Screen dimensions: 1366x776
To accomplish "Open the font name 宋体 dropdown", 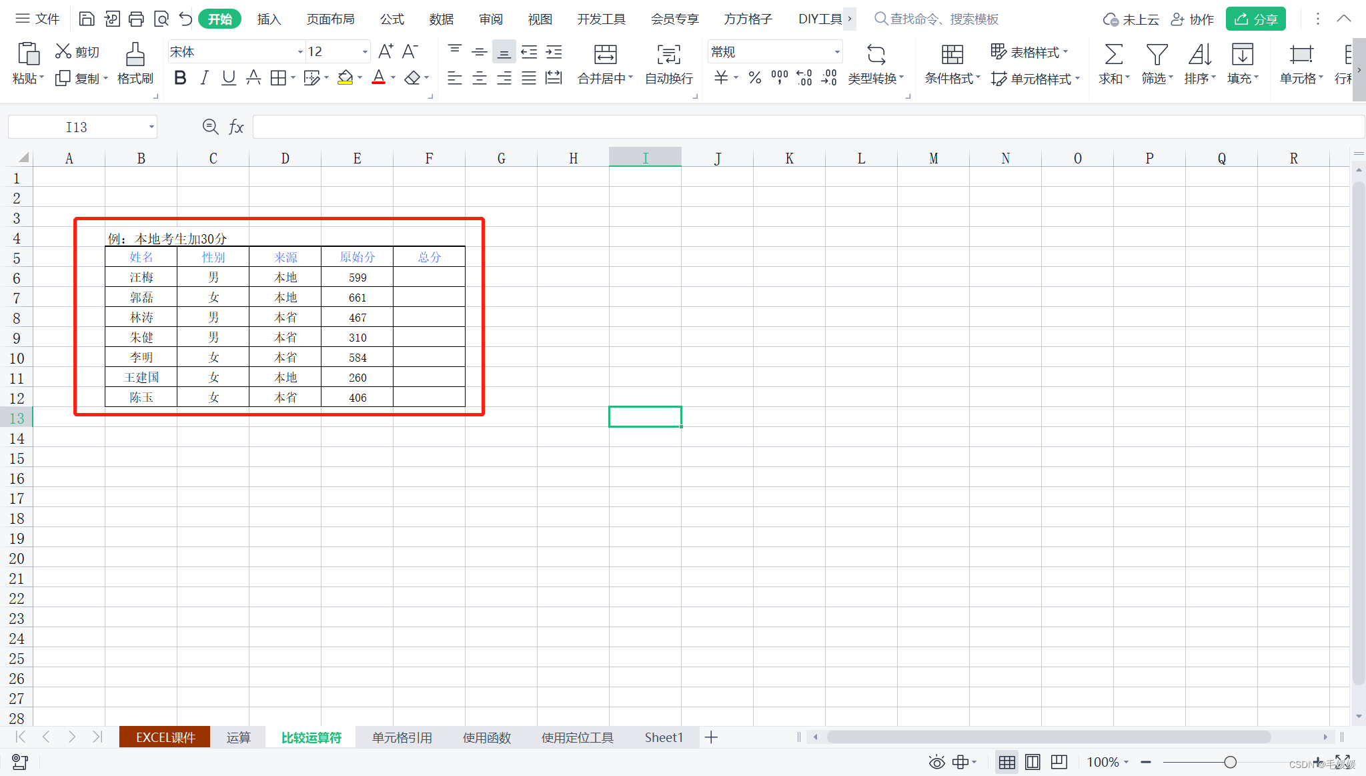I will tap(300, 52).
